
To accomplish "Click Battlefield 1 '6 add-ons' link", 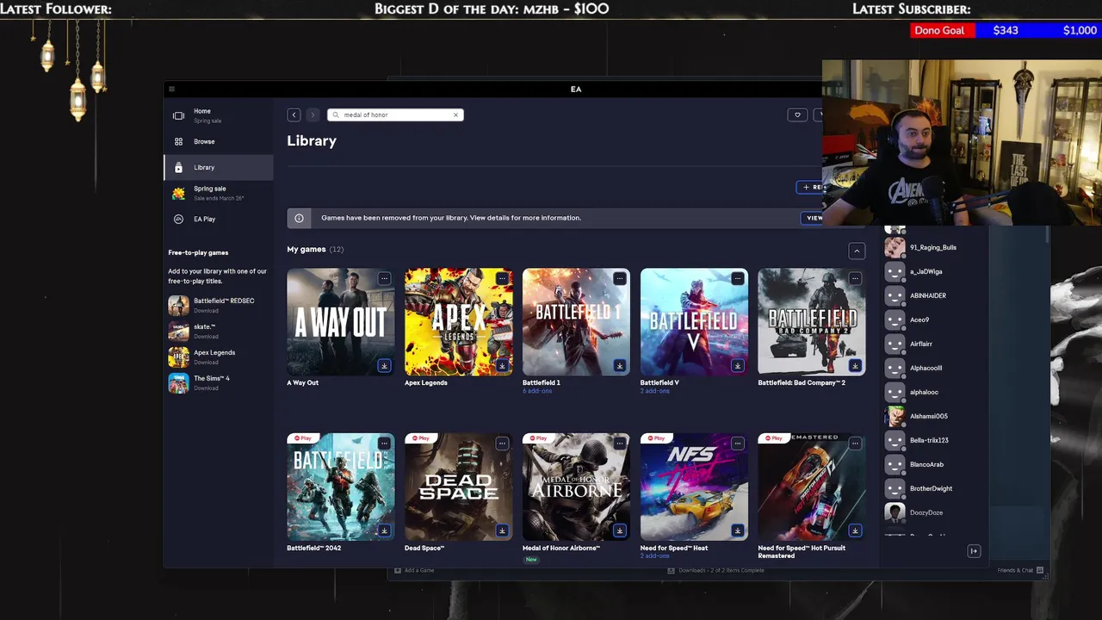I will coord(537,391).
